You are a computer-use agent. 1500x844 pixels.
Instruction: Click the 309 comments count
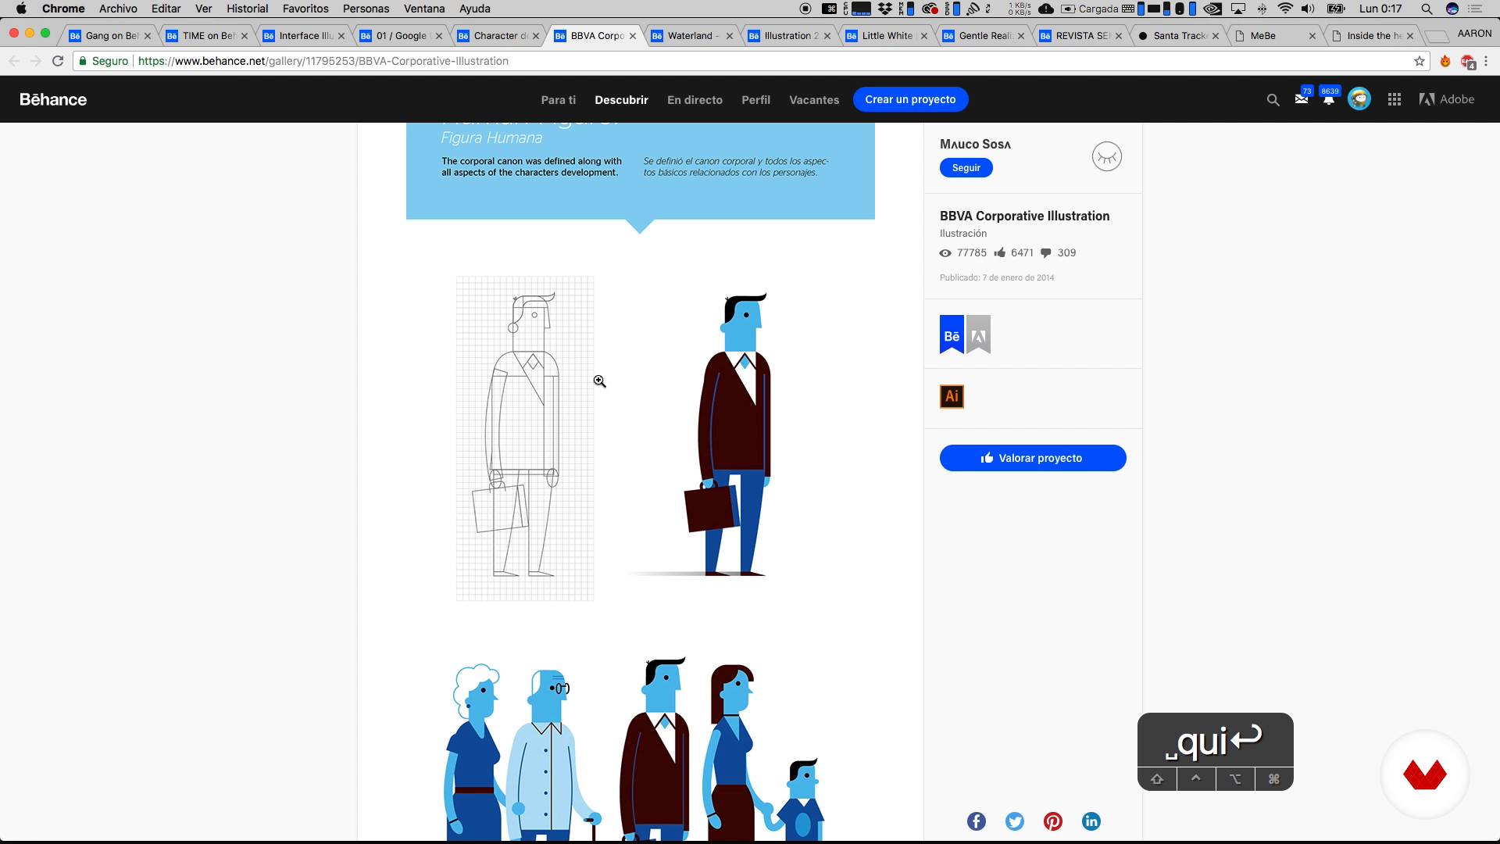[1058, 252]
